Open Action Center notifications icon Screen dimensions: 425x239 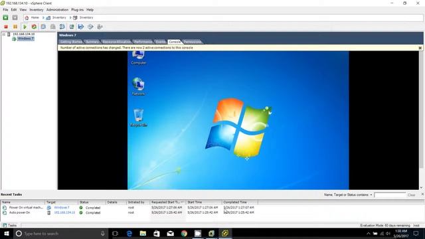(x=416, y=233)
